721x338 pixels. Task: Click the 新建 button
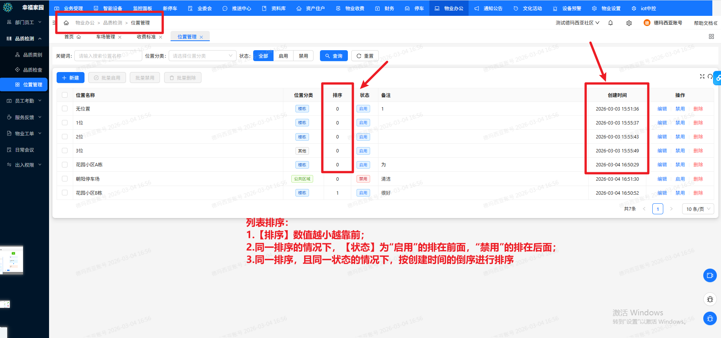(71, 78)
